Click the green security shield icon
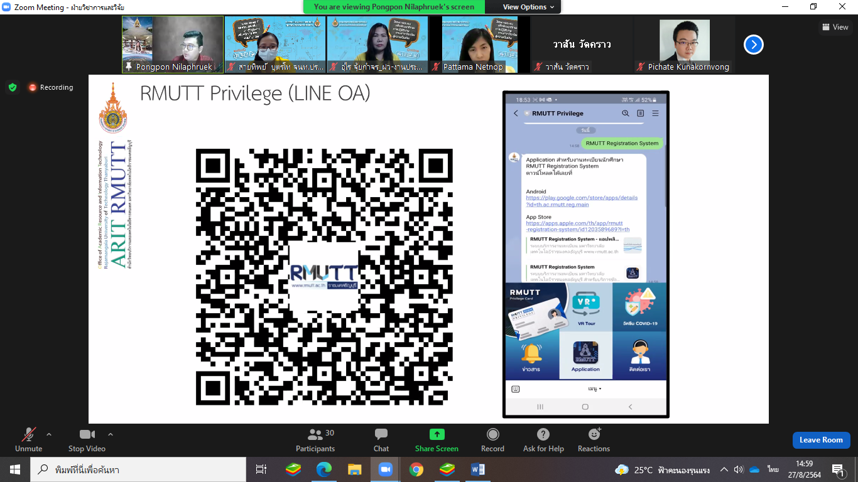The image size is (858, 482). (13, 87)
